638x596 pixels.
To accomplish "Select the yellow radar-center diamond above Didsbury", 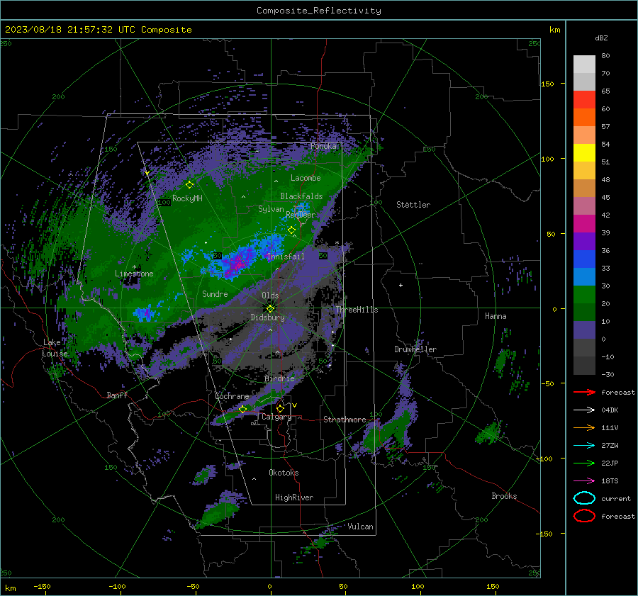I will click(x=270, y=309).
